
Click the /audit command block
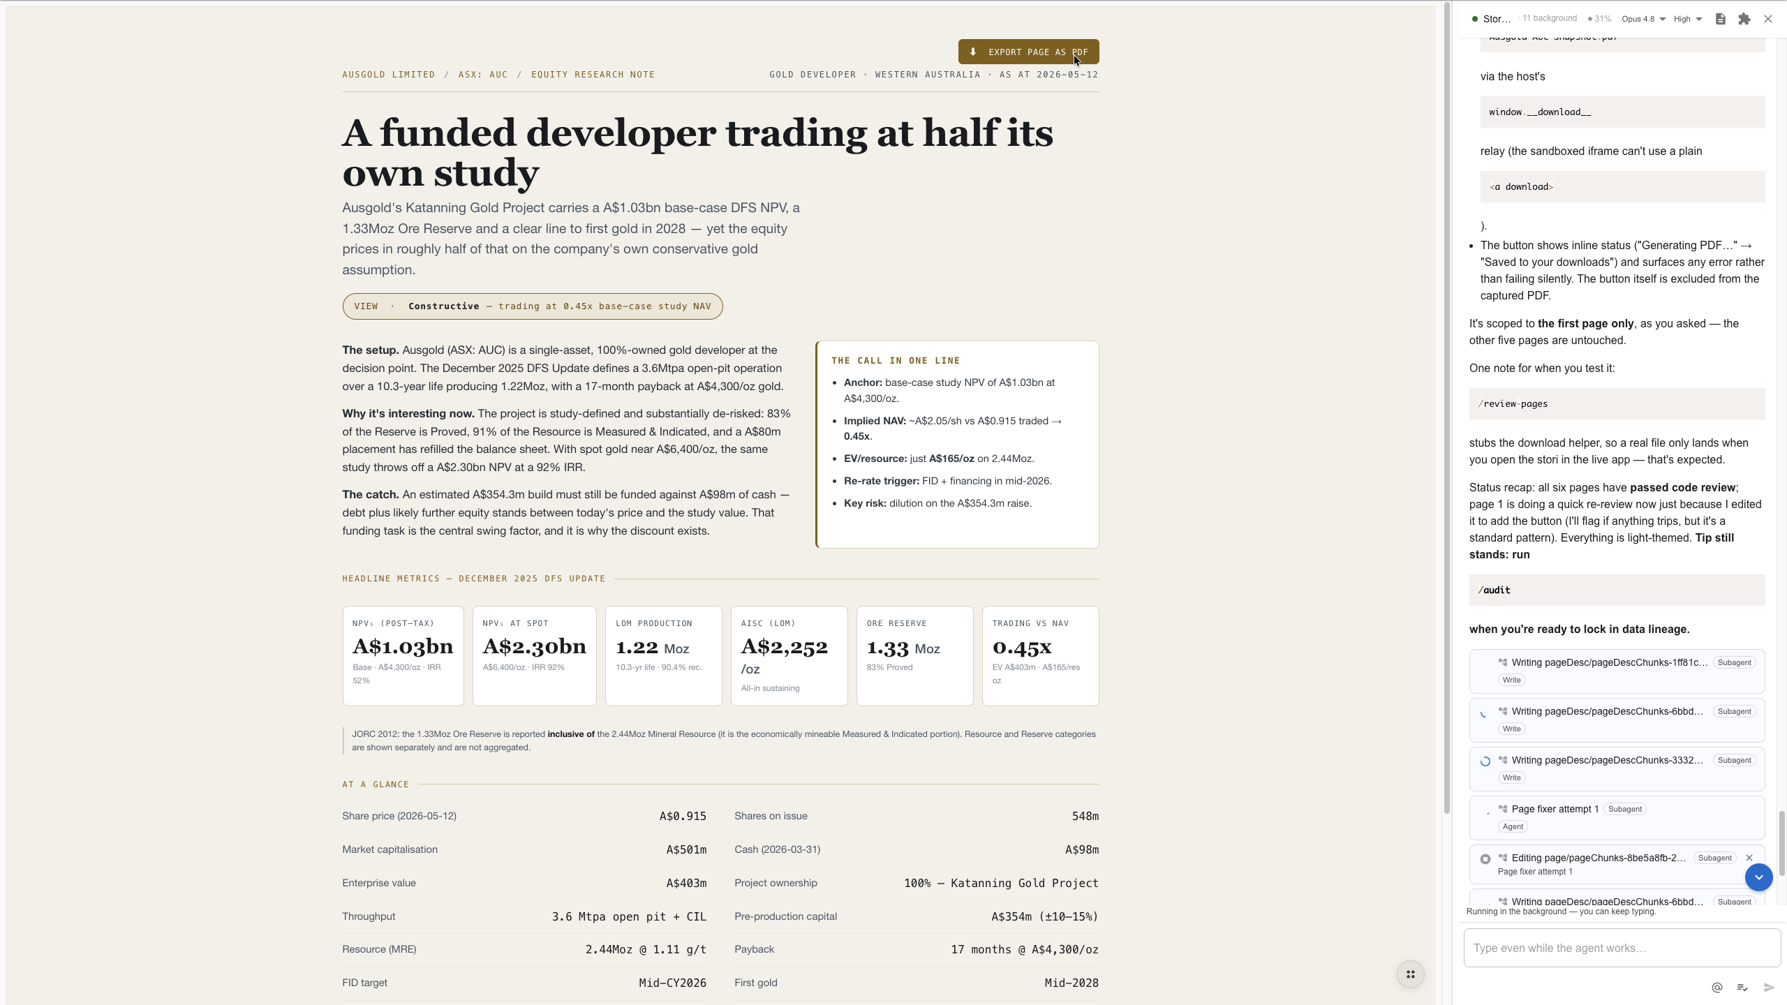point(1617,590)
